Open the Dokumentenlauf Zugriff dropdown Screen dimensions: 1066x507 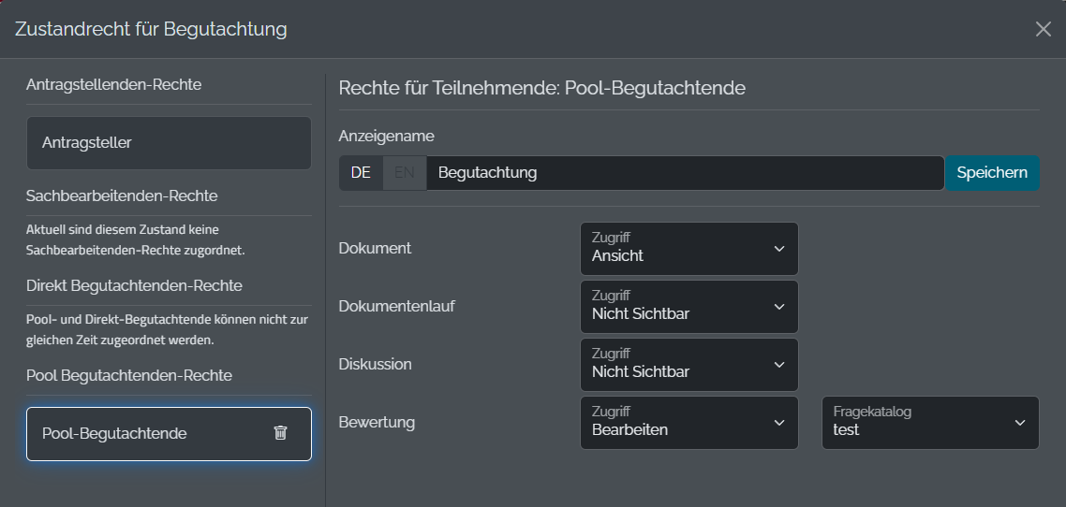click(689, 307)
